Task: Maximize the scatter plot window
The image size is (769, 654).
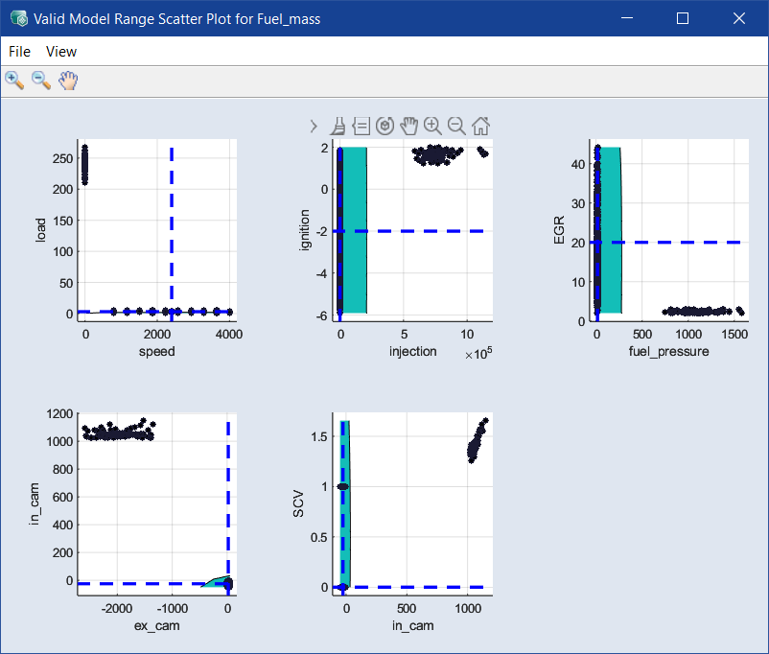Action: [x=683, y=17]
